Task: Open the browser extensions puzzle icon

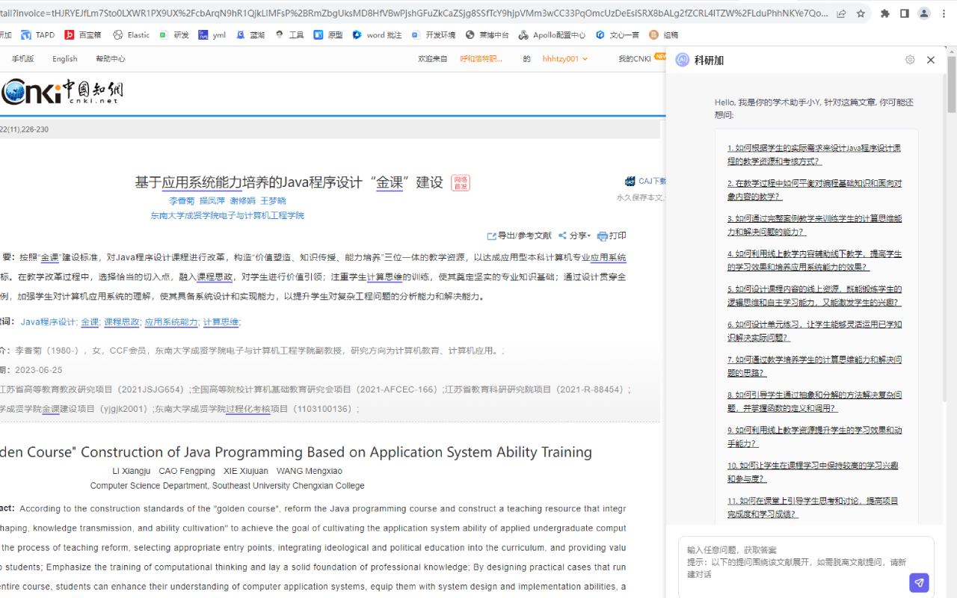Action: pyautogui.click(x=885, y=13)
